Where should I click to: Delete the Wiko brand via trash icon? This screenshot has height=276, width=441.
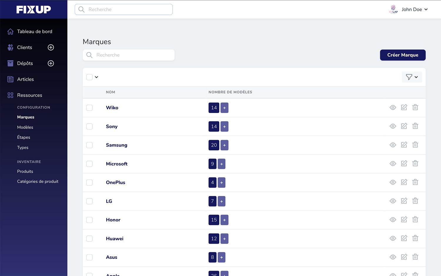[x=415, y=107]
